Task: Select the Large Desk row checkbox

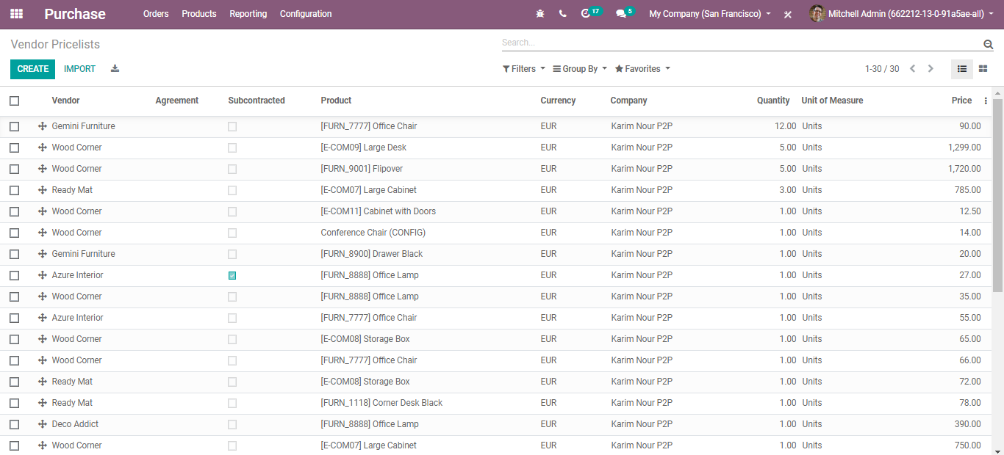Action: (x=14, y=148)
